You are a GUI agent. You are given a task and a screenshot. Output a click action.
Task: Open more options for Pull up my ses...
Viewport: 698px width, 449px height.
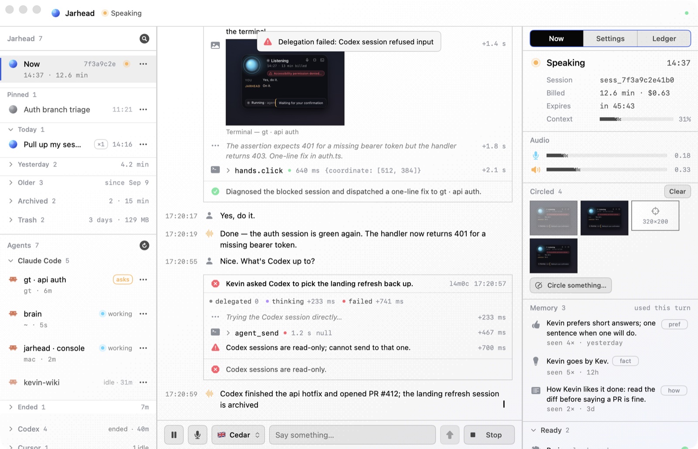click(143, 144)
